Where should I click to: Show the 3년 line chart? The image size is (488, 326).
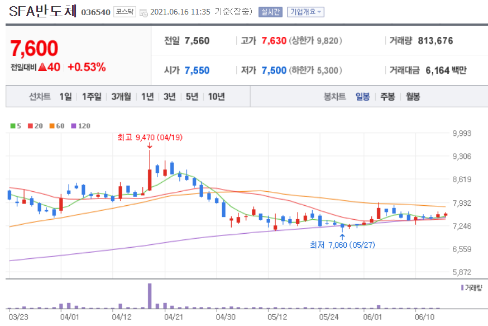170,97
